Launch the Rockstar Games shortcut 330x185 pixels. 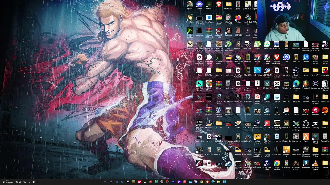pyautogui.click(x=258, y=139)
